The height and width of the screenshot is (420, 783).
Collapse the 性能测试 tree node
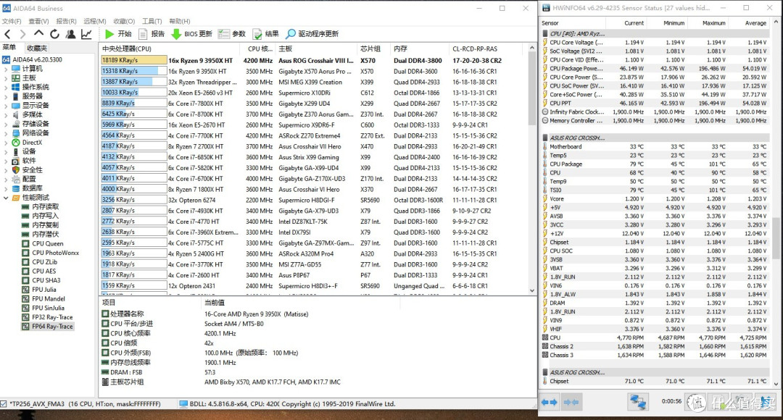pyautogui.click(x=6, y=198)
